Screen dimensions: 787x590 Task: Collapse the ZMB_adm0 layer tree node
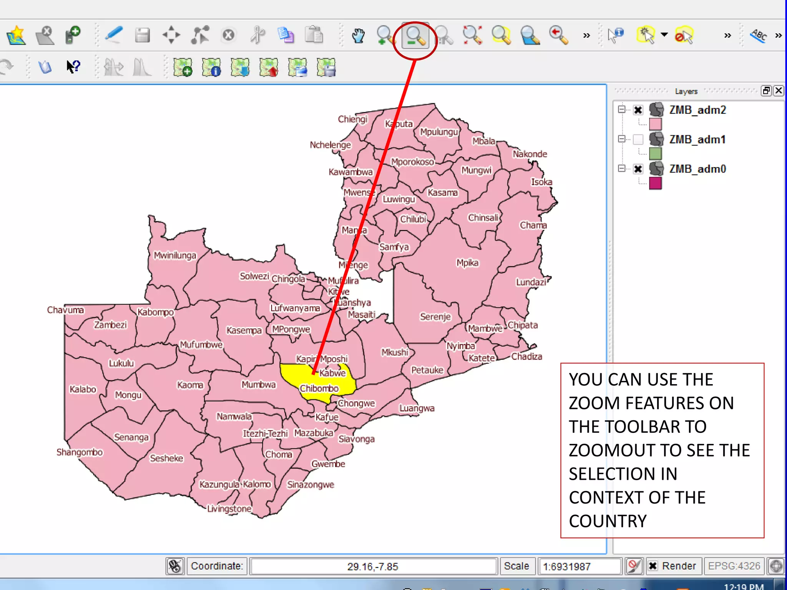pos(621,169)
